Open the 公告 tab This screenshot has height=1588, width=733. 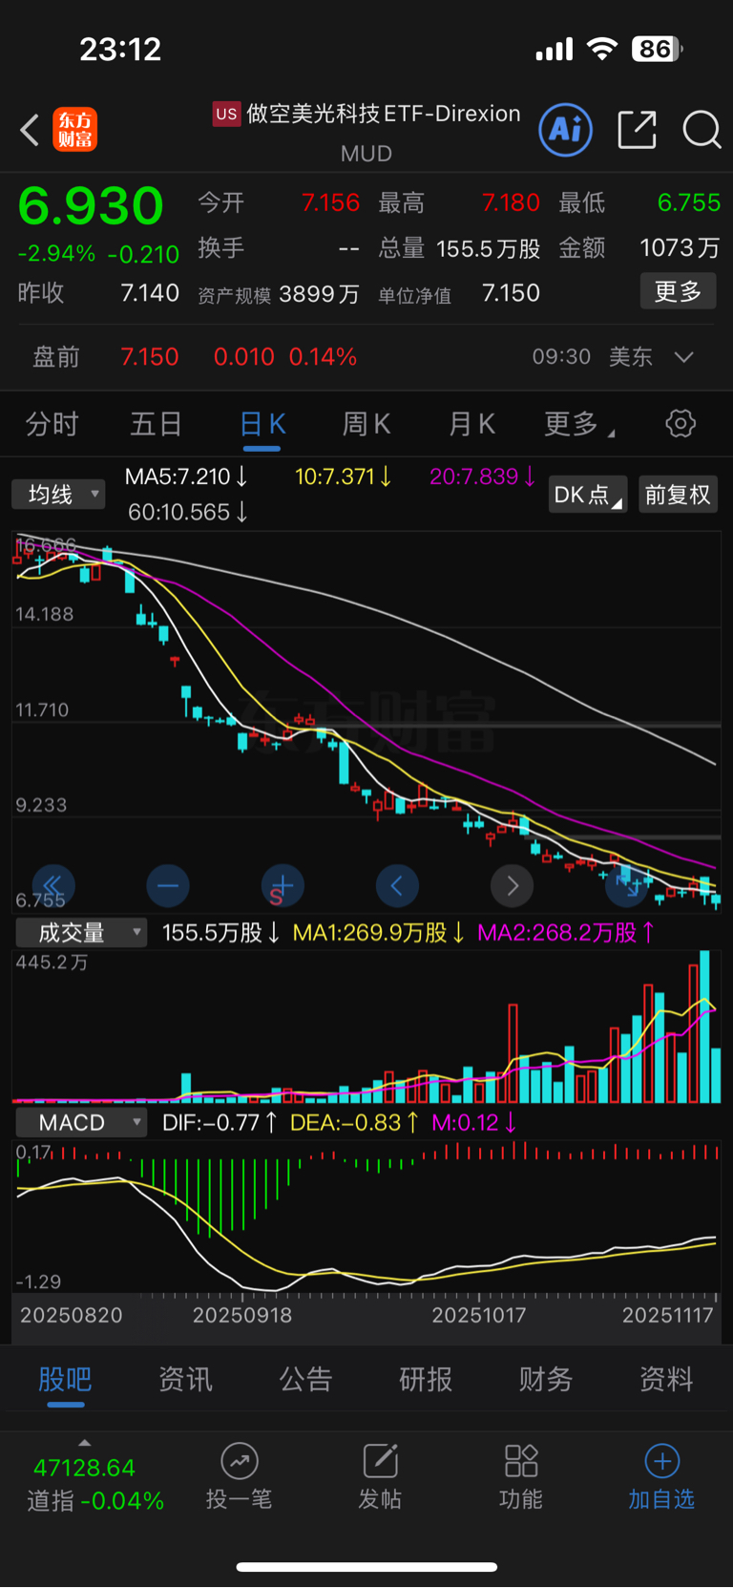coord(305,1379)
